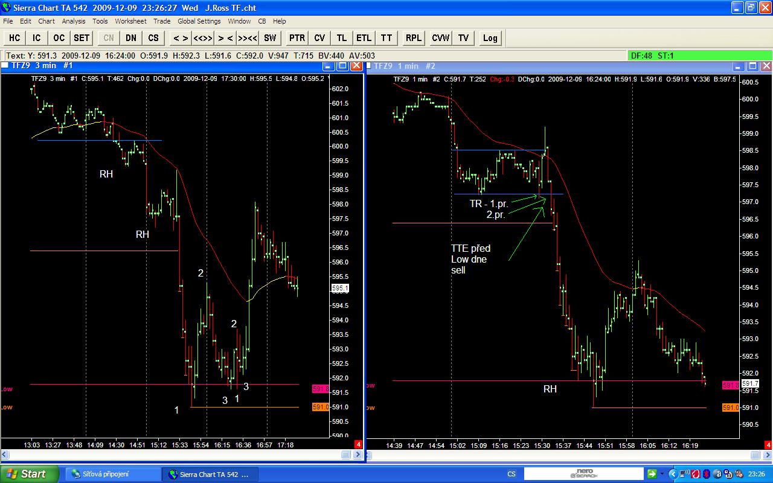Click the CS language indicator in taskbar
Viewport: 773px width, 483px height.
(x=512, y=474)
